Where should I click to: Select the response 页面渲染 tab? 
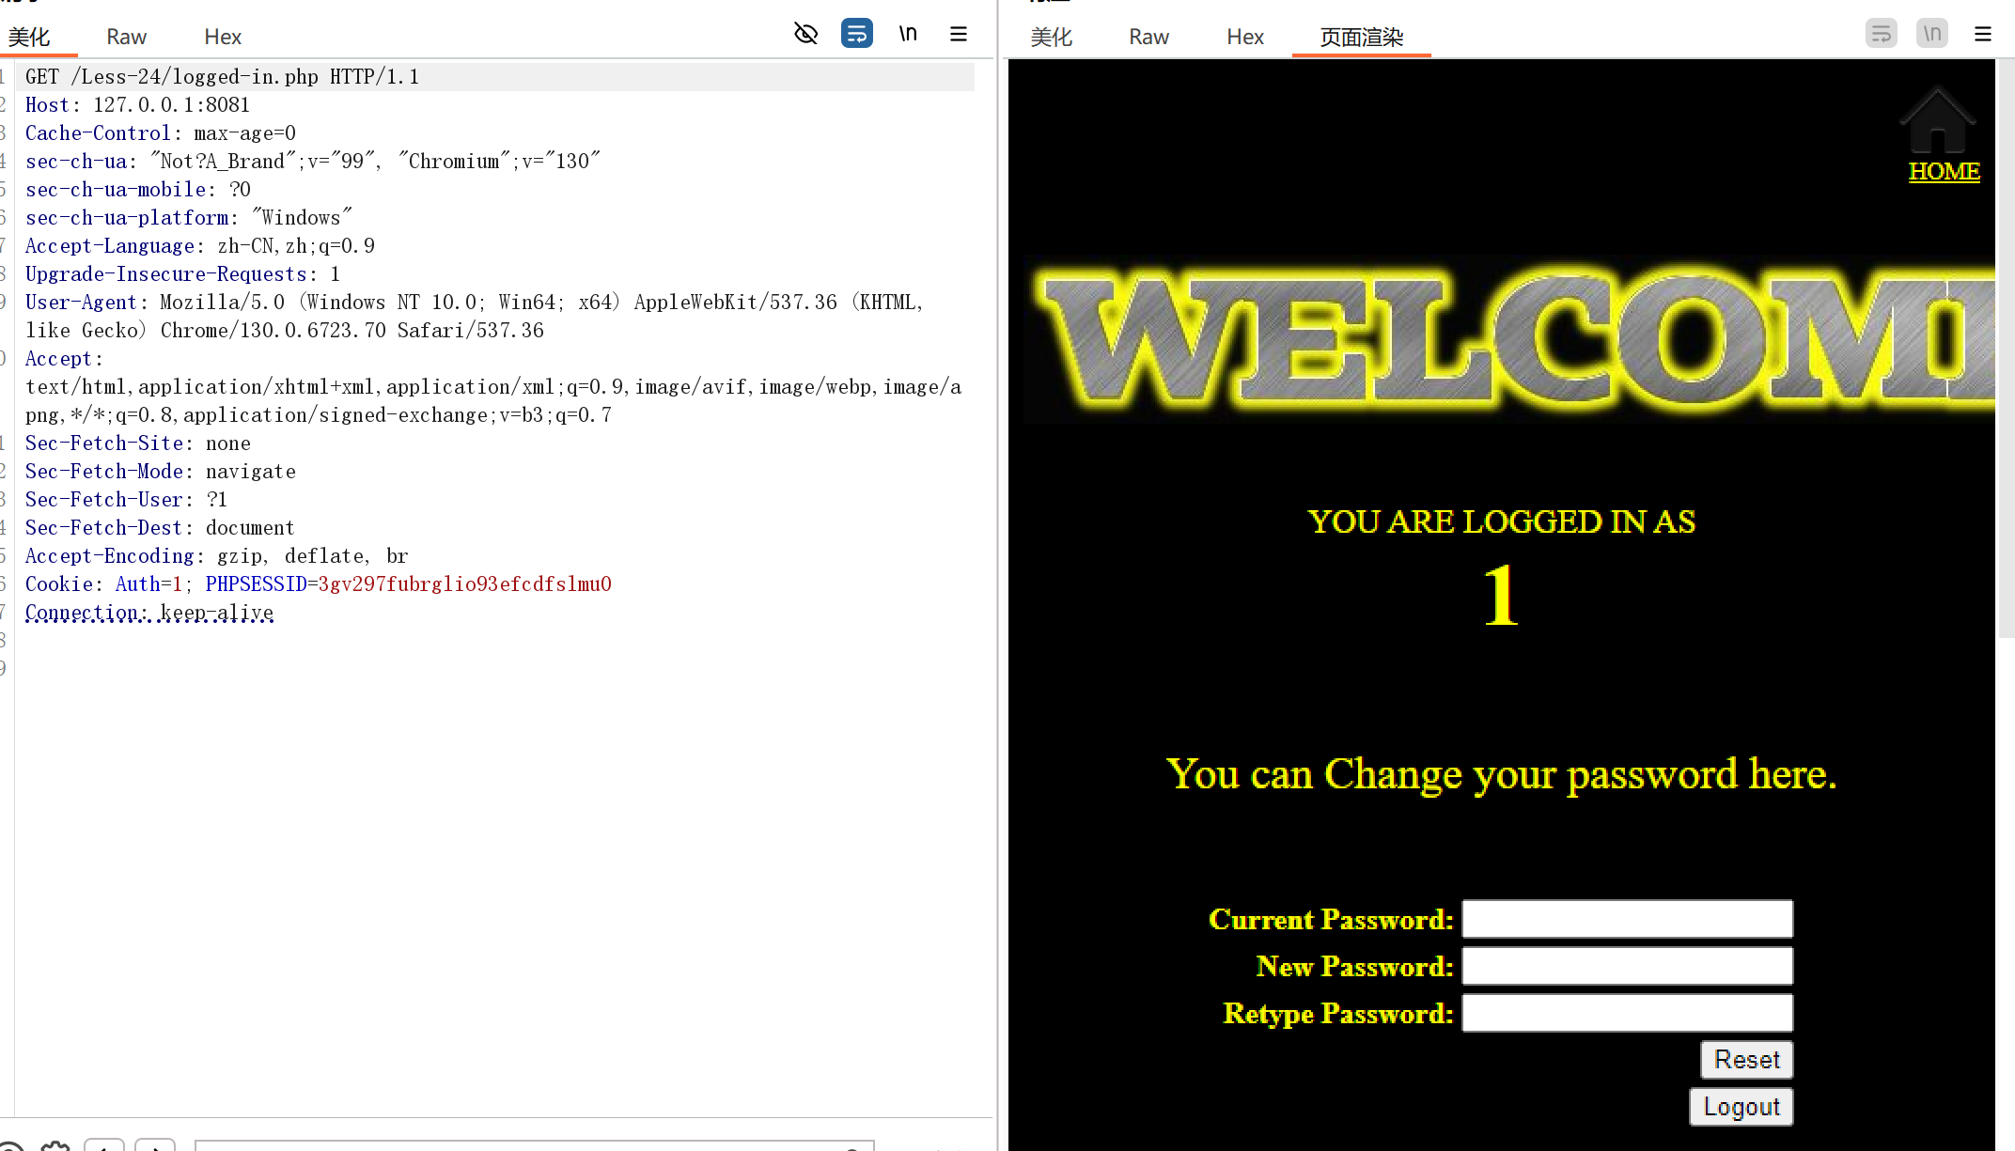(1361, 37)
